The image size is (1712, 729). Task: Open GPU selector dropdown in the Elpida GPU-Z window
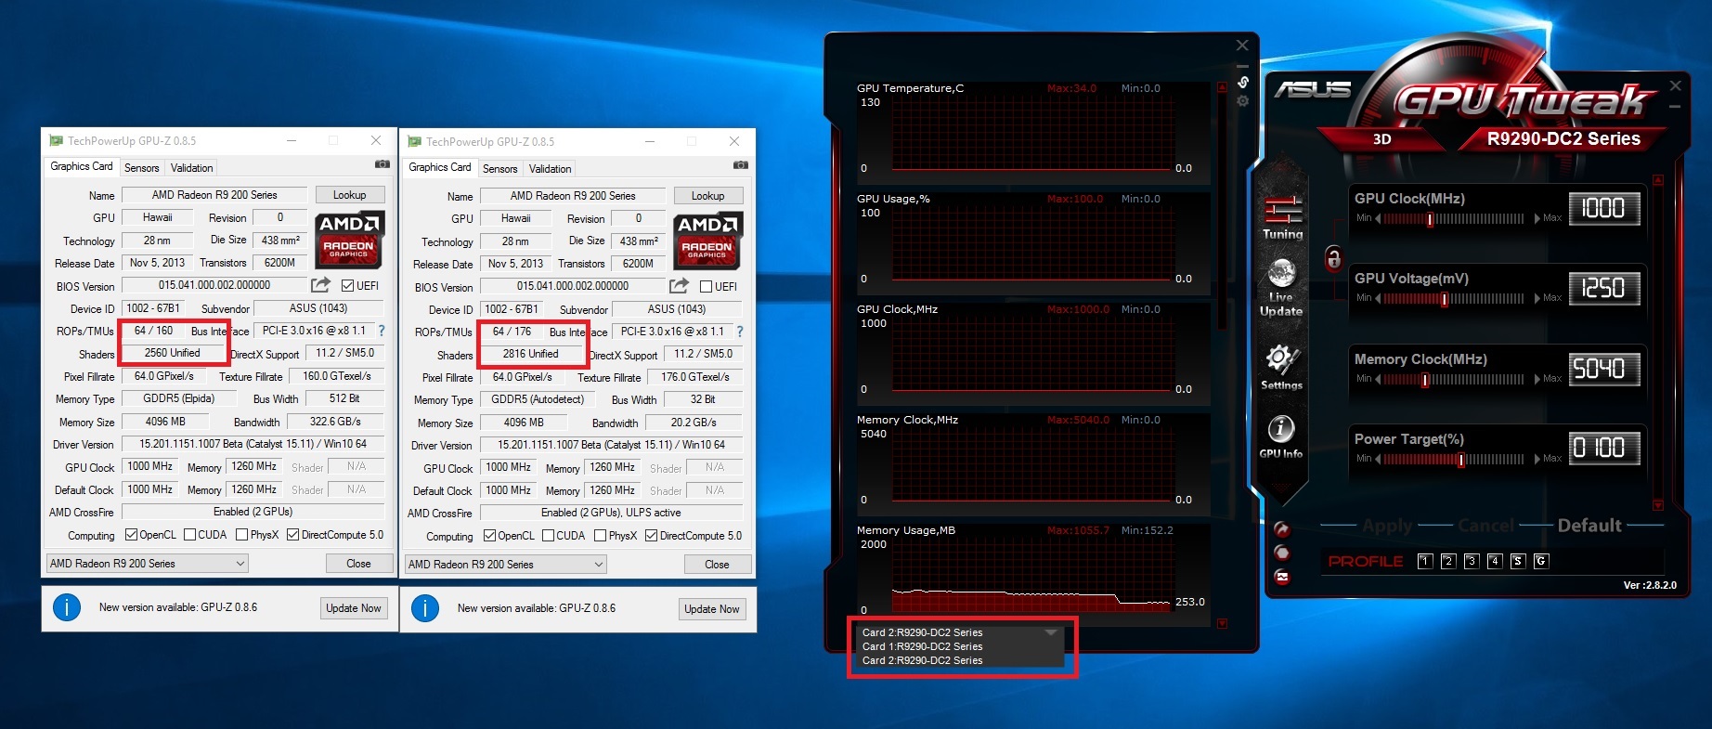click(x=148, y=564)
